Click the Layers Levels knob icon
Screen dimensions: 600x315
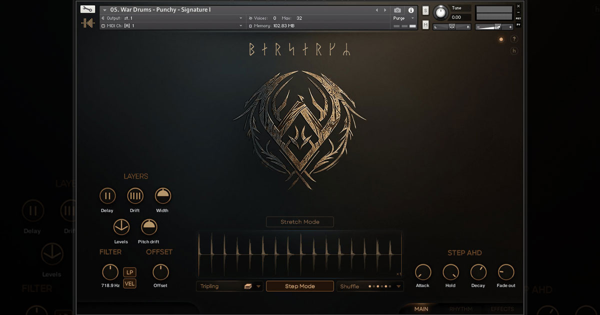point(121,227)
